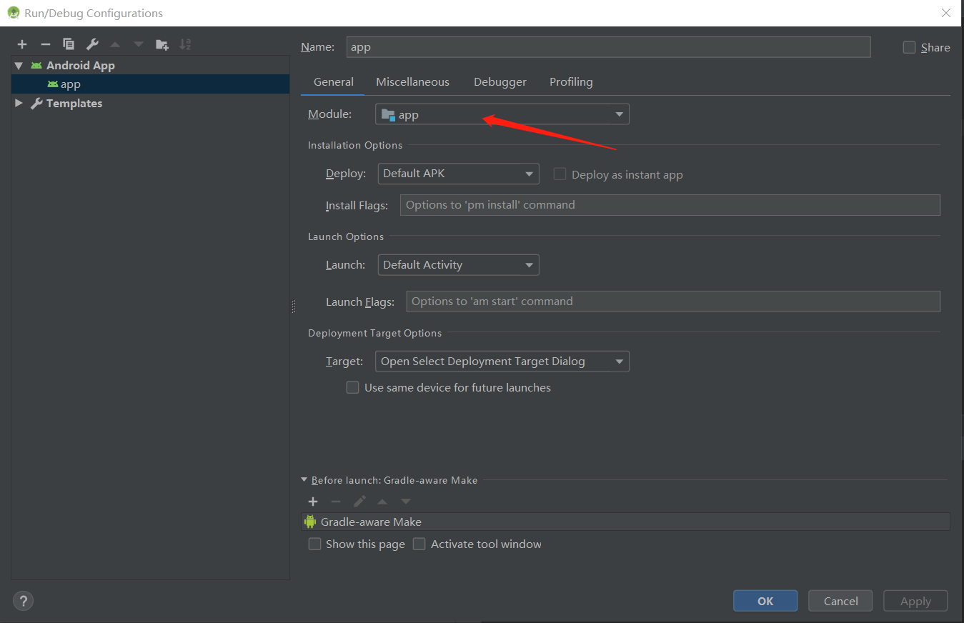Enable the Share checkbox
Screen dimensions: 964x623
coord(909,47)
